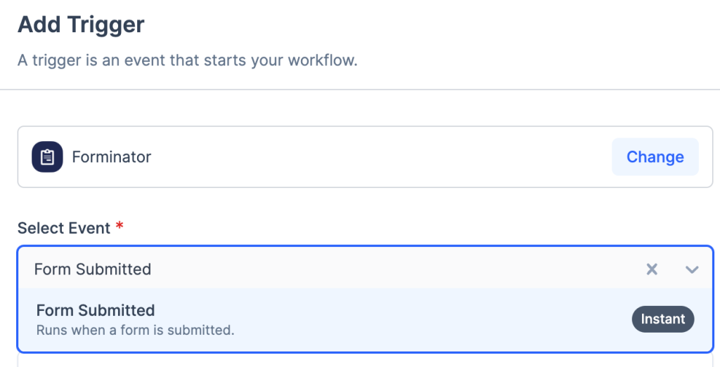720x367 pixels.
Task: Click the red required asterisk
Action: [120, 227]
